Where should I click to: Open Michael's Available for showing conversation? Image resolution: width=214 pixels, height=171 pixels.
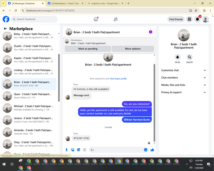[x=29, y=108]
